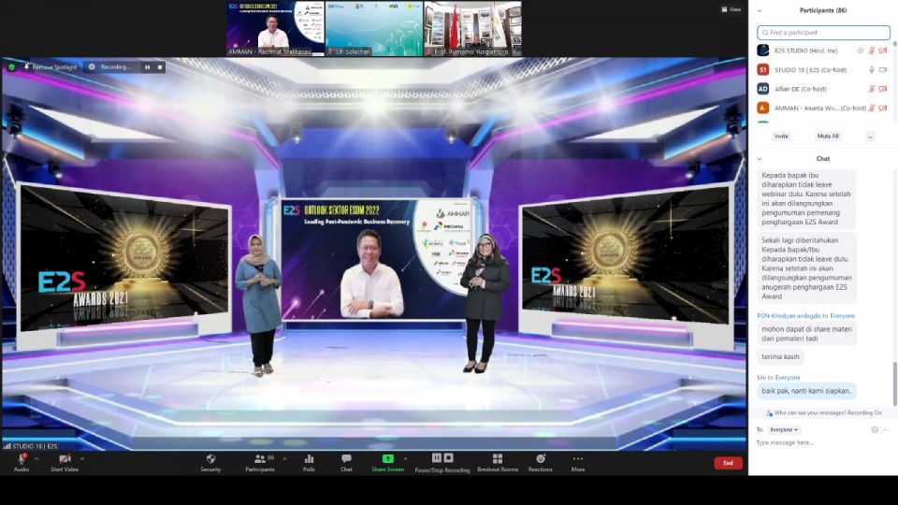
Task: Open the View menu at top right
Action: (x=731, y=9)
